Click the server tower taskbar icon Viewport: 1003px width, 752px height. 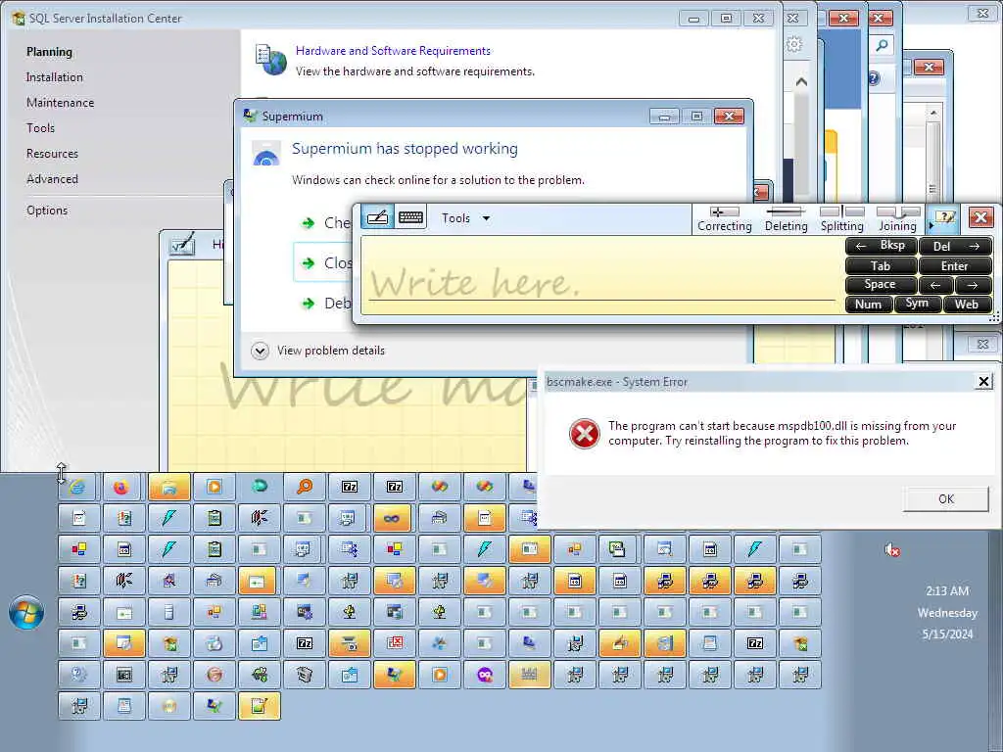point(168,613)
